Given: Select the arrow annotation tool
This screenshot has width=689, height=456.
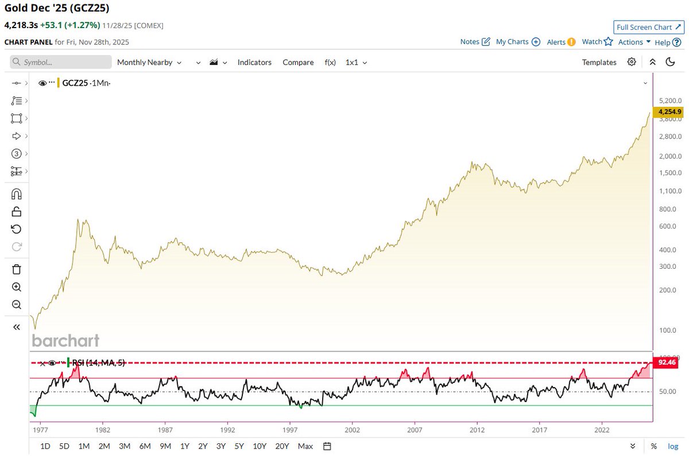Looking at the screenshot, I should point(17,136).
